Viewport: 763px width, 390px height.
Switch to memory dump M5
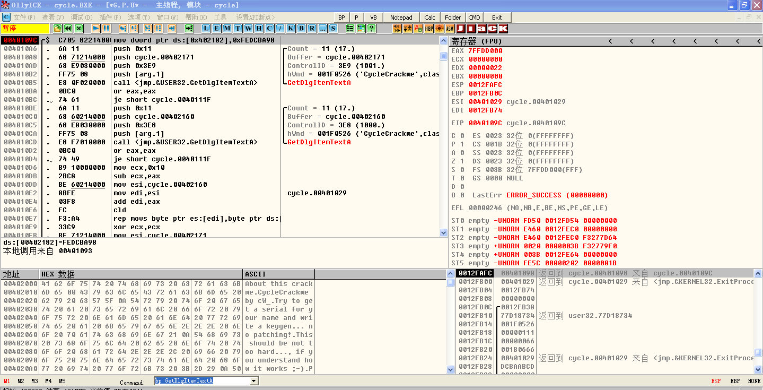click(x=62, y=381)
